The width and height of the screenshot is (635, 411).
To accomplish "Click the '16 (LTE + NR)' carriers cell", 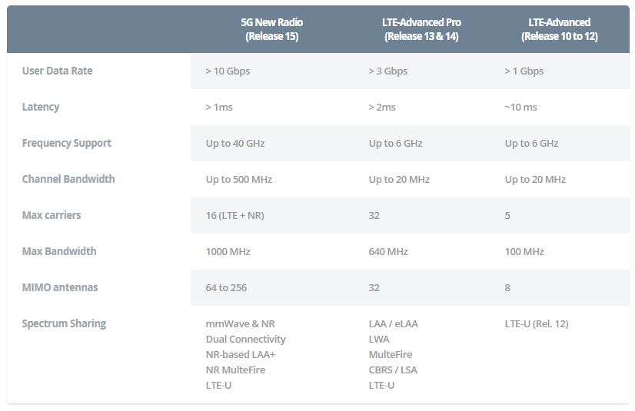I will click(x=234, y=215).
